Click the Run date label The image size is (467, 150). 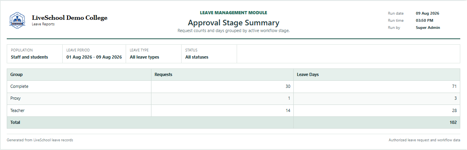click(396, 13)
